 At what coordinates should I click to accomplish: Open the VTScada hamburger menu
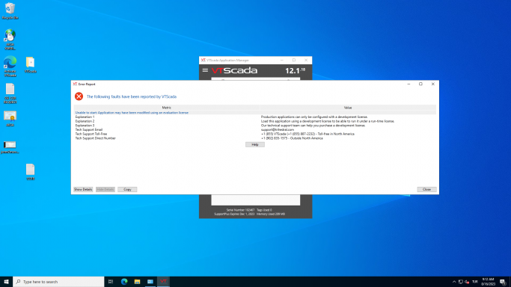tap(205, 70)
